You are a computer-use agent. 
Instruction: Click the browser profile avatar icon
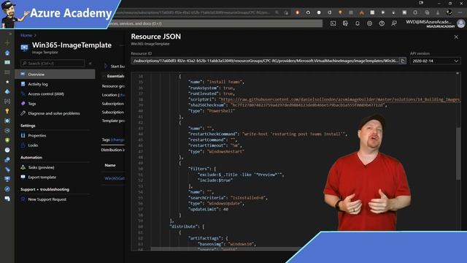pos(449,12)
